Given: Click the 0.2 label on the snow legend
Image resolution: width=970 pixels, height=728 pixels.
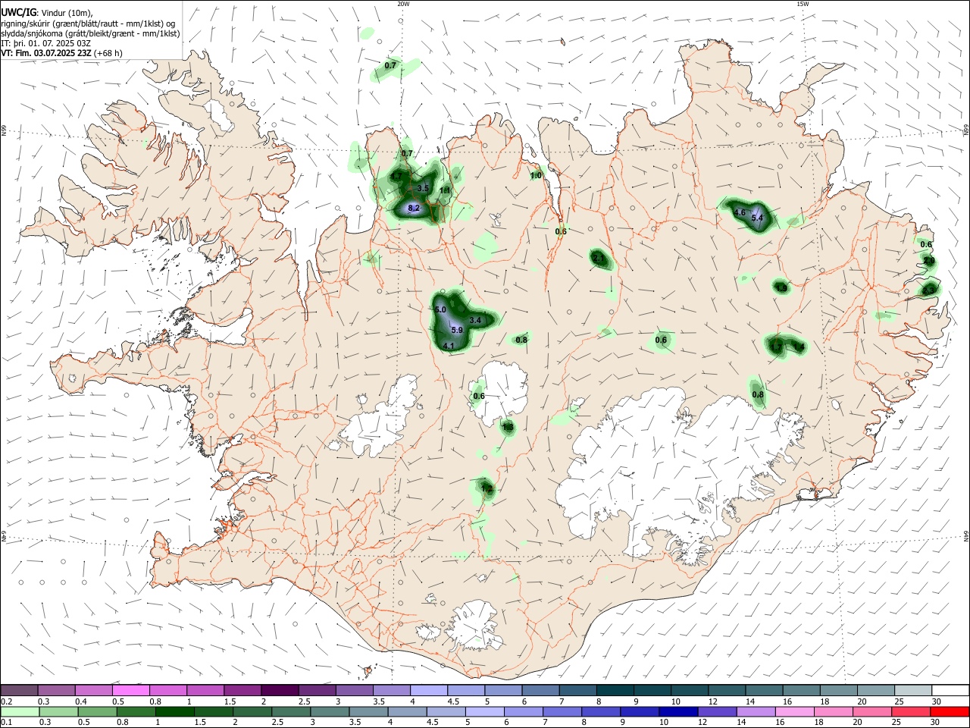Looking at the screenshot, I should click(x=7, y=701).
